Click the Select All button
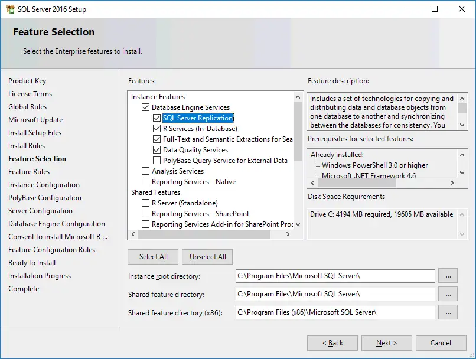This screenshot has width=476, height=359. 152,257
